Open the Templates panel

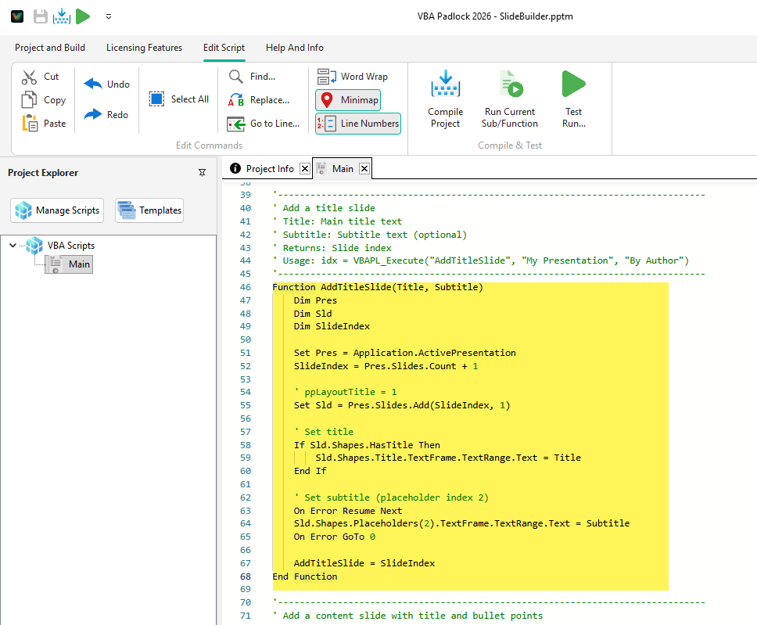pos(149,210)
